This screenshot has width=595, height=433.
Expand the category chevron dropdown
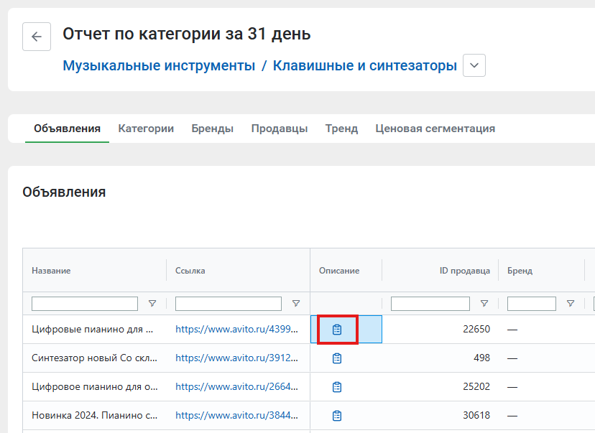(474, 65)
